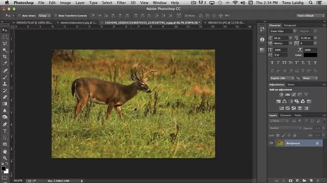Click the text color swatch in Character
The height and width of the screenshot is (183, 327).
[x=310, y=55]
